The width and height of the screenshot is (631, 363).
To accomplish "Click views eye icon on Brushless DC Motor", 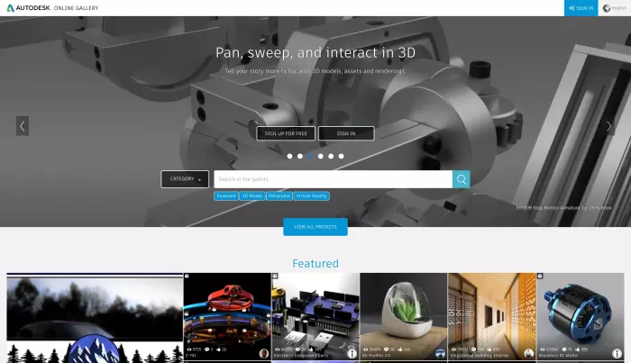I will point(542,349).
